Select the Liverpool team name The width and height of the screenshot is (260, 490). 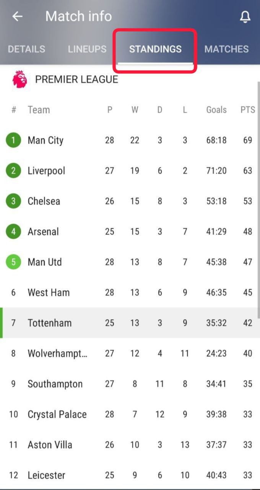click(x=46, y=171)
